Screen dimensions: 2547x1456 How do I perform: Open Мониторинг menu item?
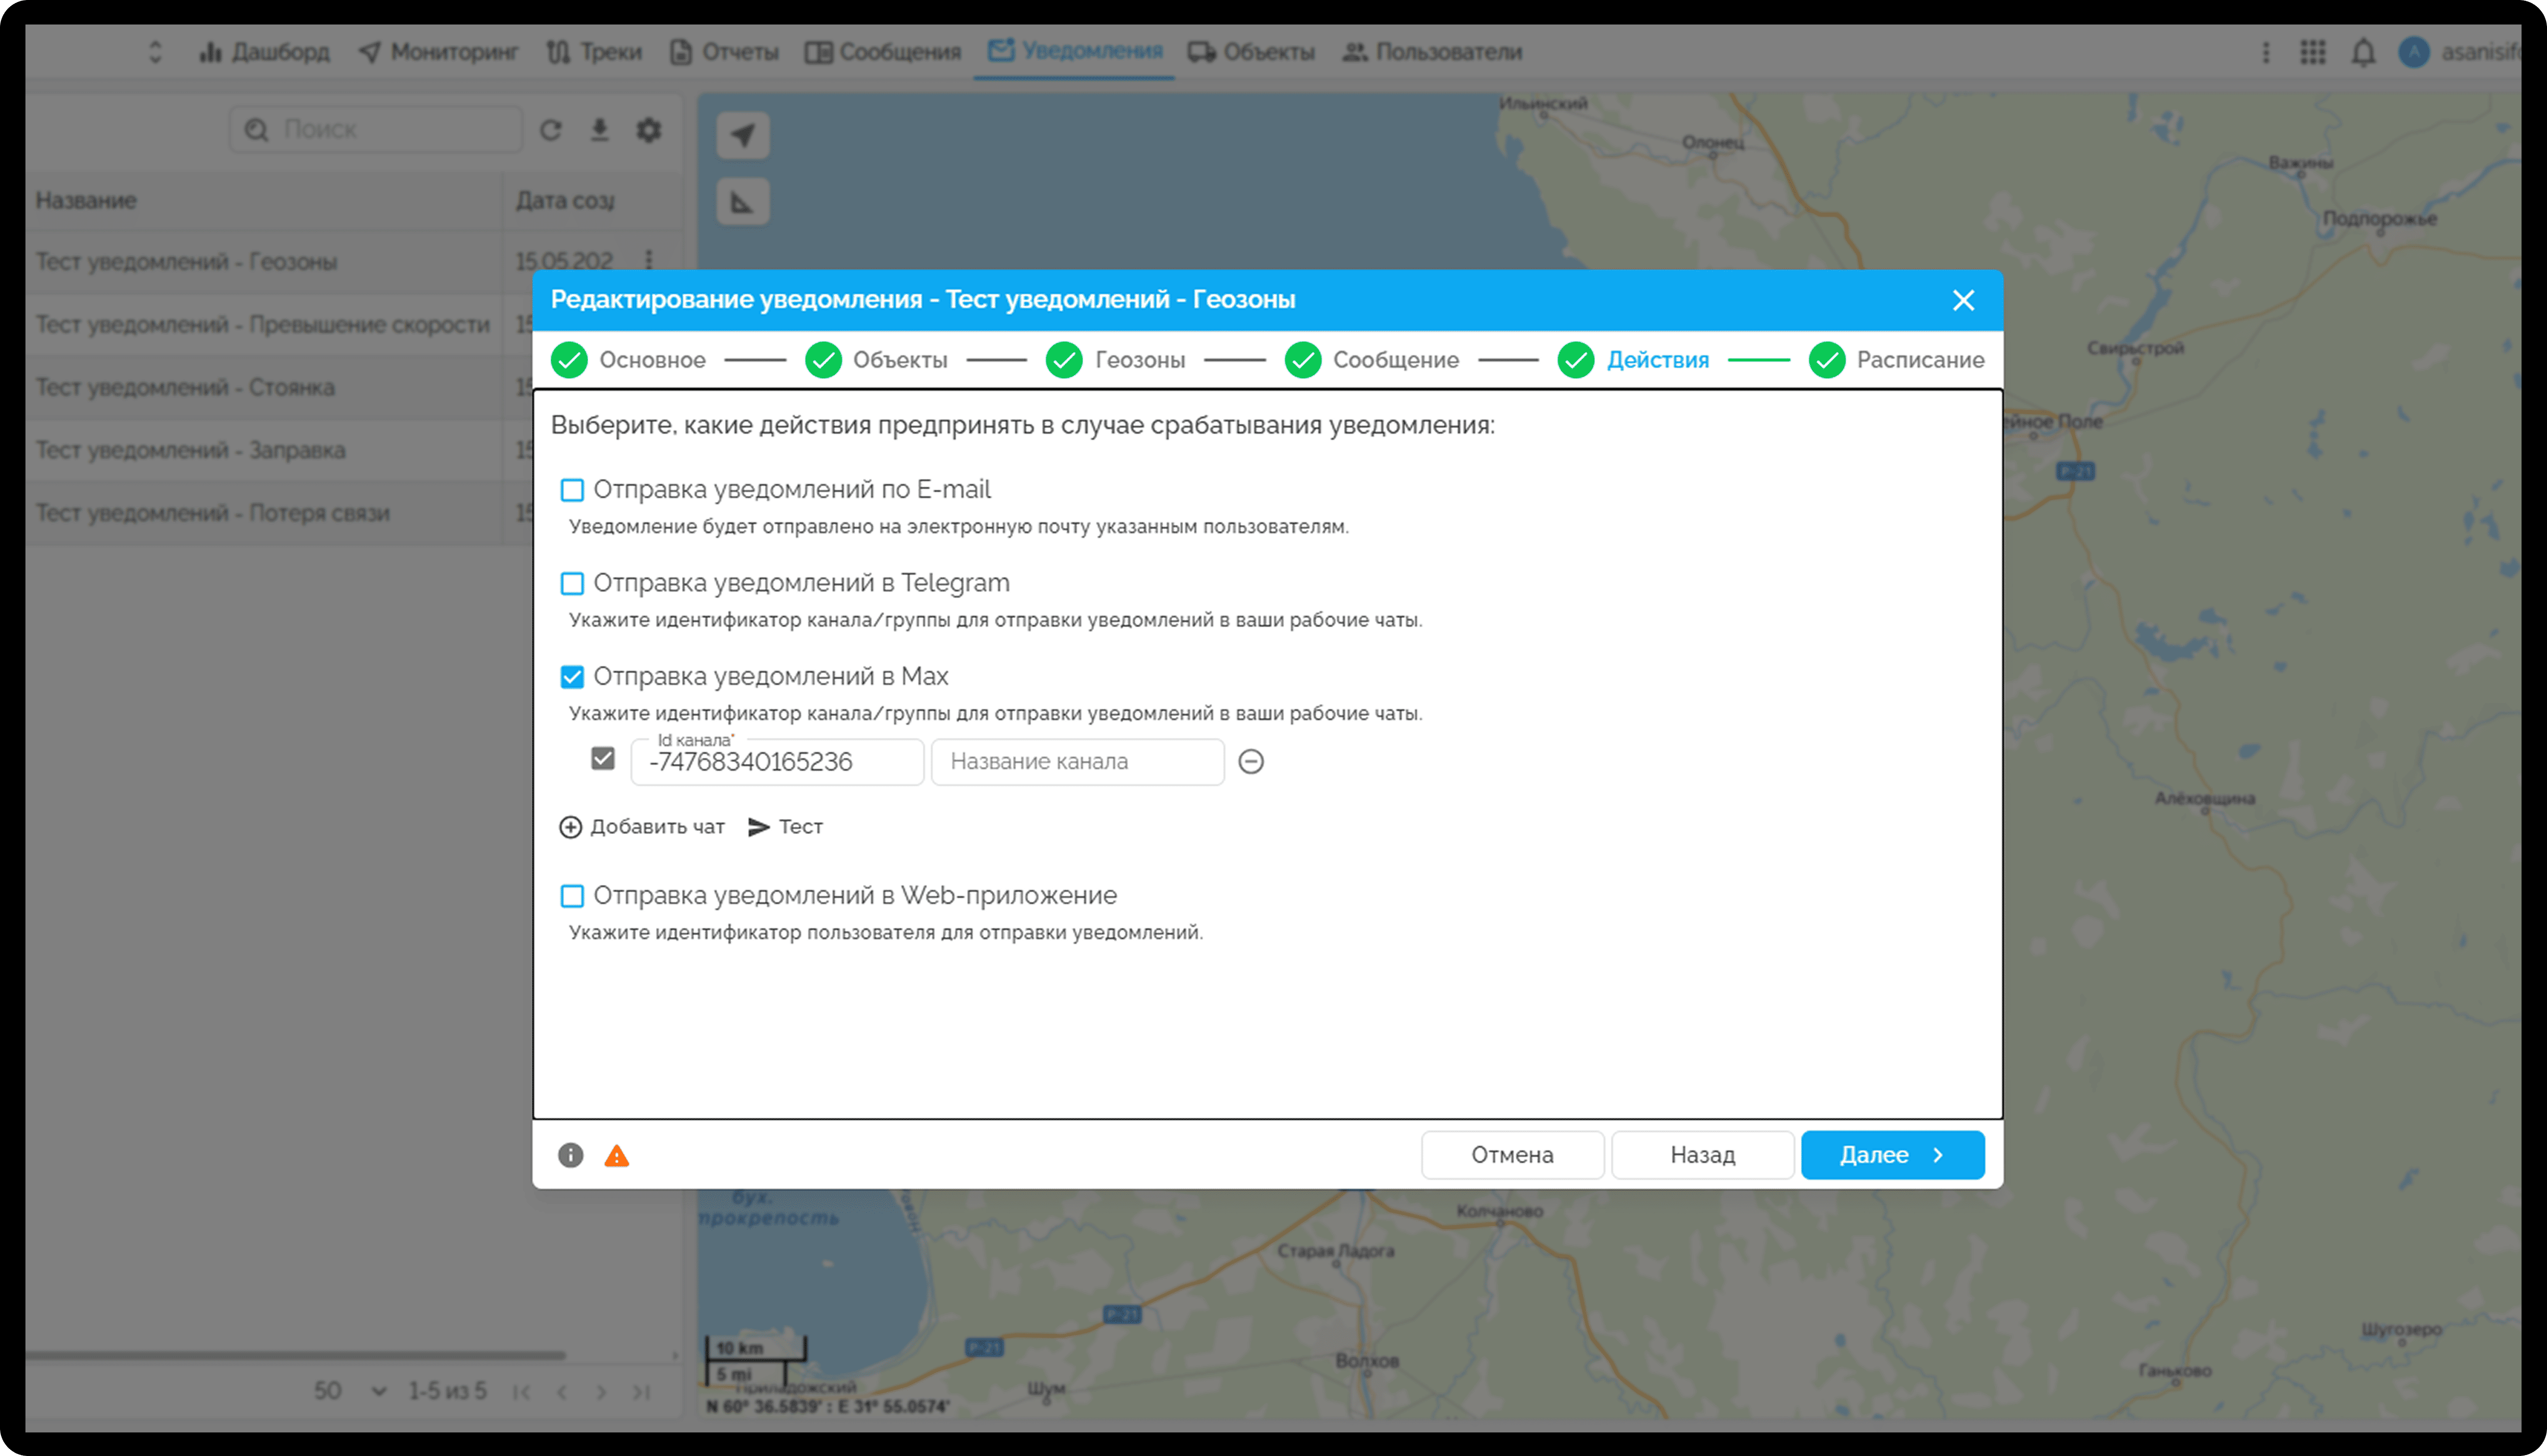(x=438, y=52)
